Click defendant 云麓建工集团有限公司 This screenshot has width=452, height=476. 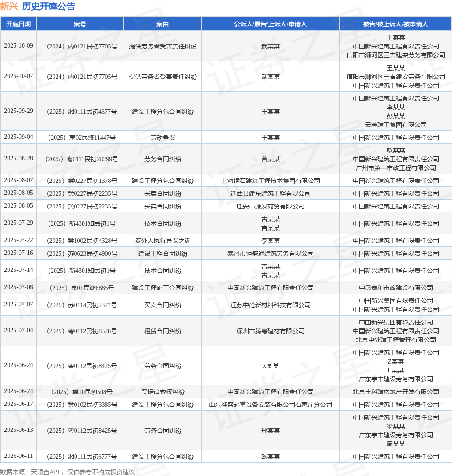point(396,125)
